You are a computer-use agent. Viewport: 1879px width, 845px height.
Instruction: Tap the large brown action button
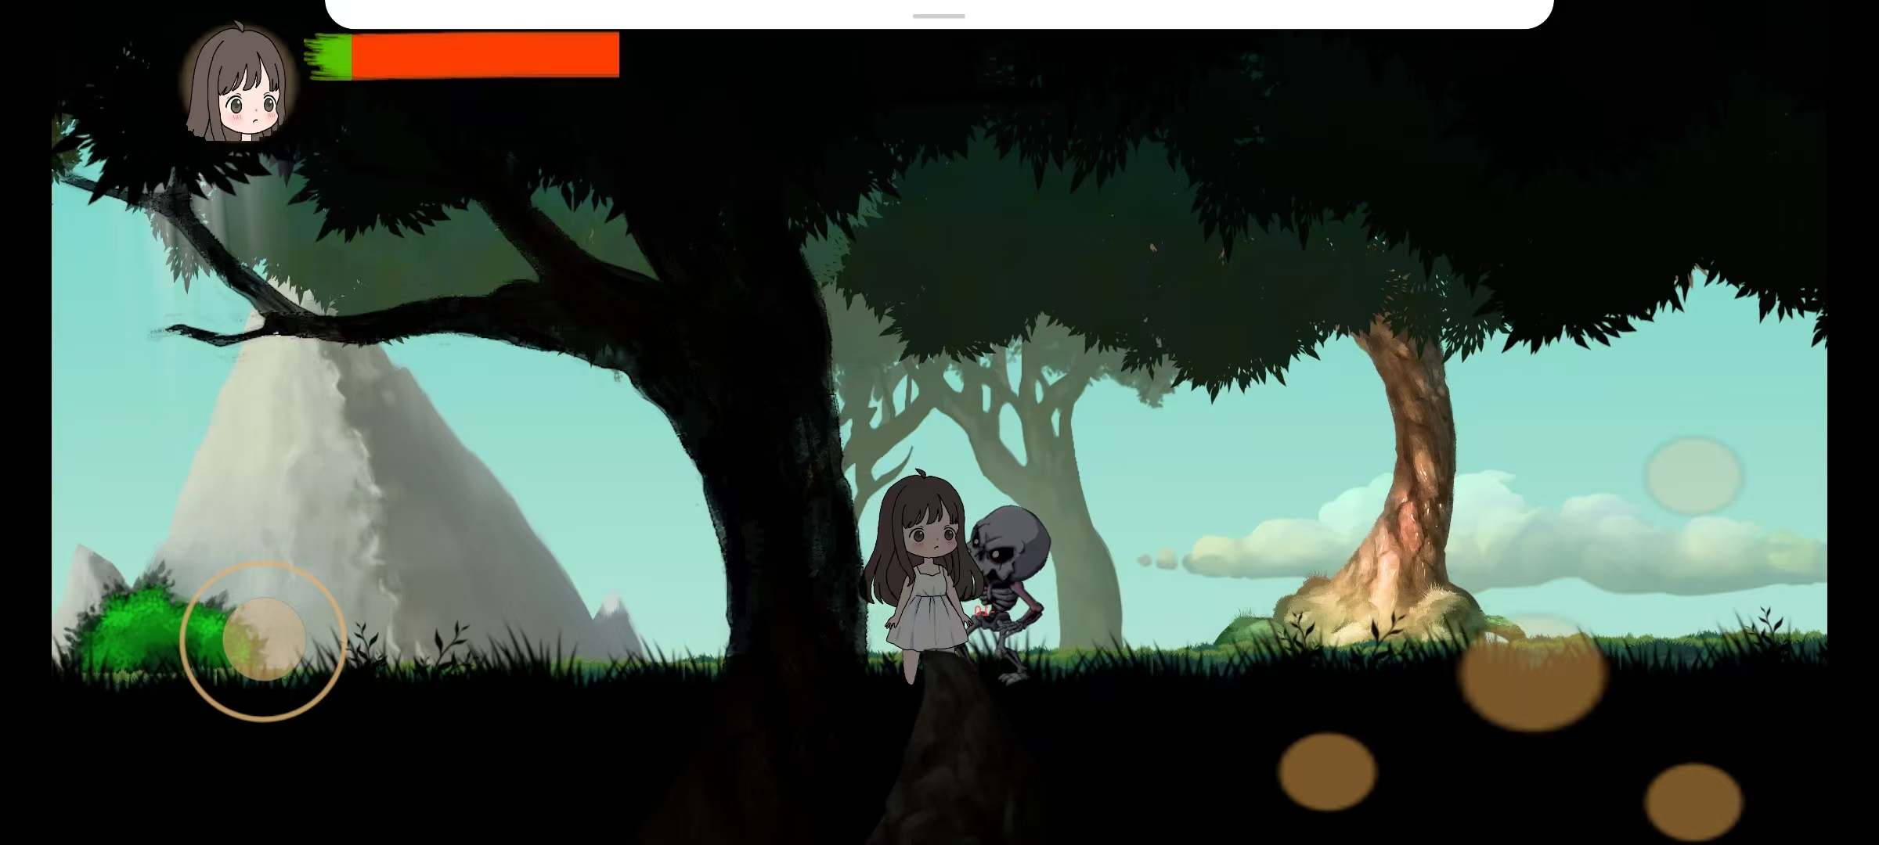[x=1532, y=674]
